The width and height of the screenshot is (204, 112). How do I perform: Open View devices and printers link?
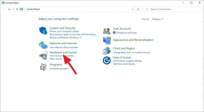(62, 56)
